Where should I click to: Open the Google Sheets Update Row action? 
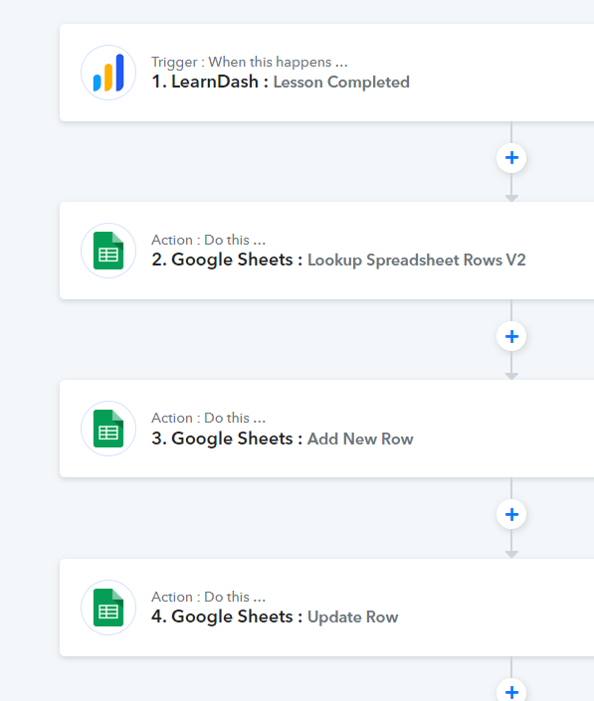tap(327, 608)
